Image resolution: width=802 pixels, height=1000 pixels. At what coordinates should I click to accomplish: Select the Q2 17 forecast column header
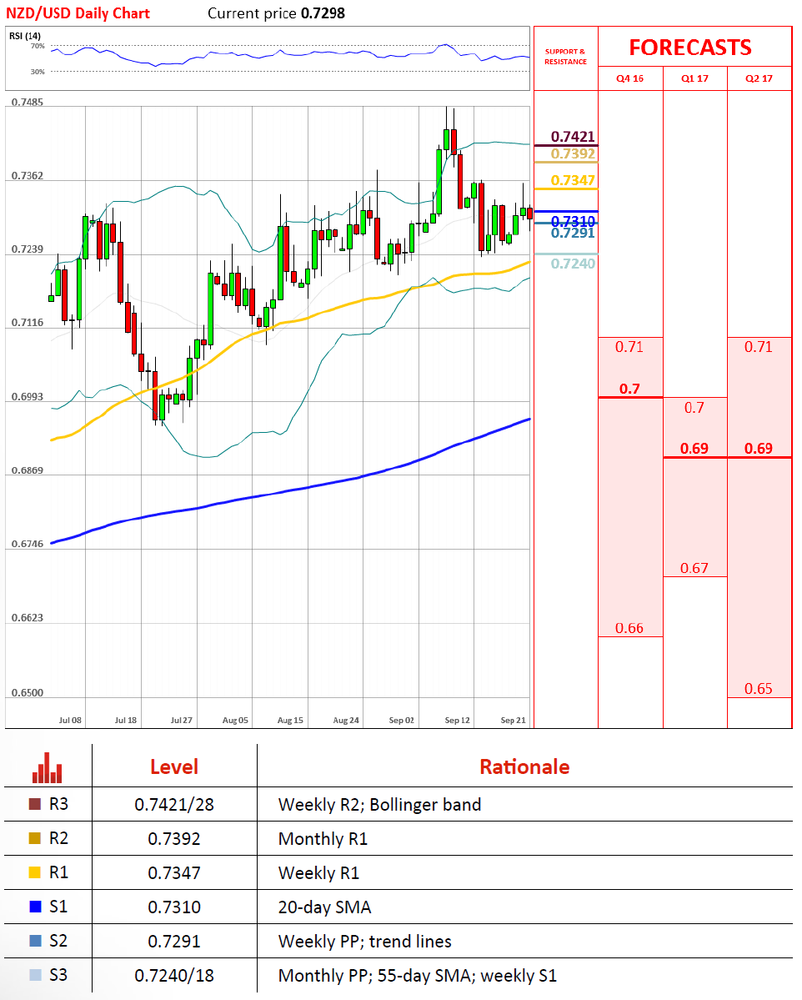(x=759, y=78)
